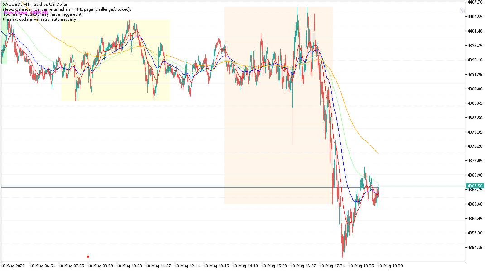Click time axis label 18 Aug 16:27
The width and height of the screenshot is (489, 271).
(x=303, y=266)
